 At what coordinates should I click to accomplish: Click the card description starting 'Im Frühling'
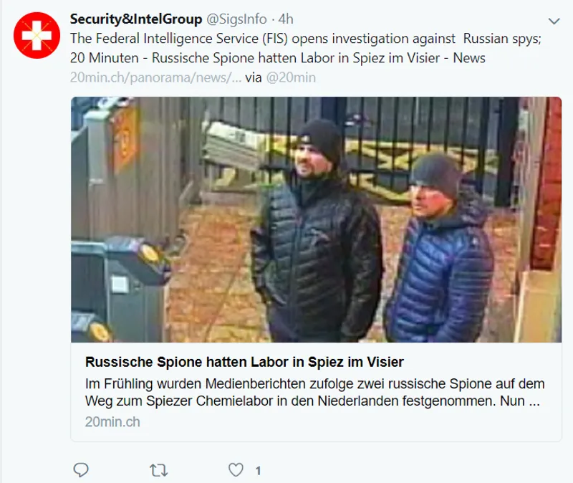[x=313, y=392]
